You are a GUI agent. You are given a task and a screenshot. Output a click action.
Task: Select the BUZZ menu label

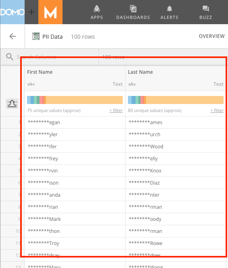click(206, 17)
